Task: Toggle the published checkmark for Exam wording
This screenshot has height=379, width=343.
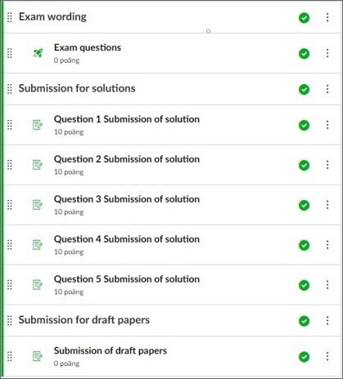Action: click(x=304, y=18)
